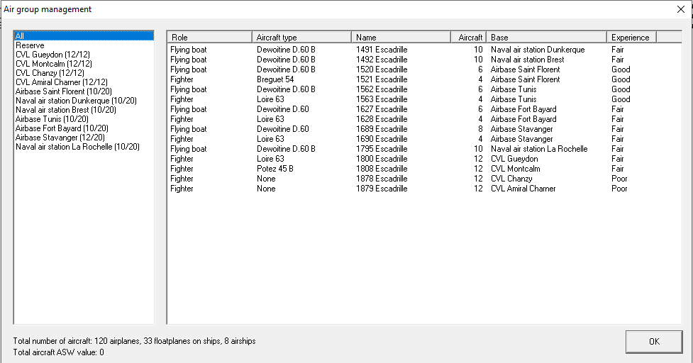Choose Naval air station La Rochelle entry
This screenshot has width=693, height=363.
[x=77, y=147]
